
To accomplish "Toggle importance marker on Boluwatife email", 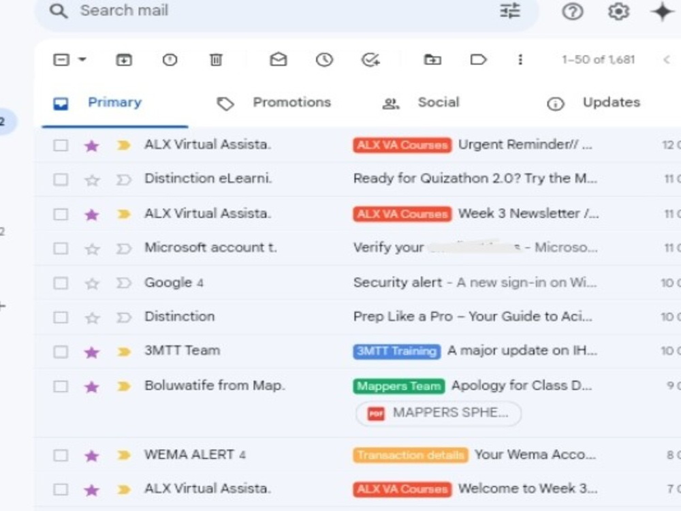I will point(124,386).
